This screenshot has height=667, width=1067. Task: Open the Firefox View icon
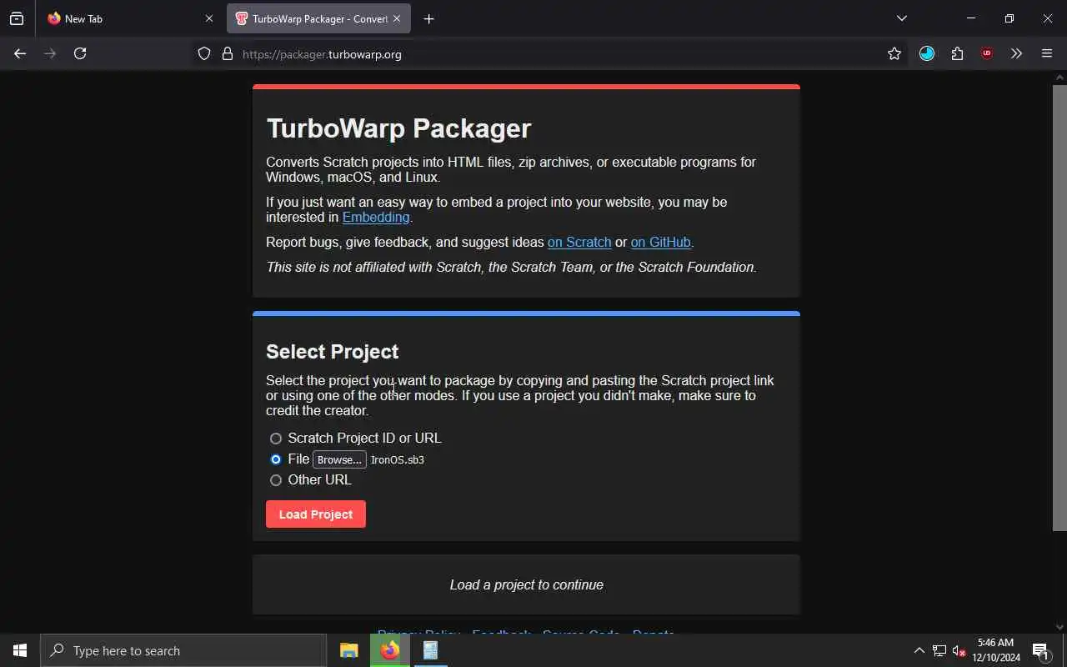point(17,18)
